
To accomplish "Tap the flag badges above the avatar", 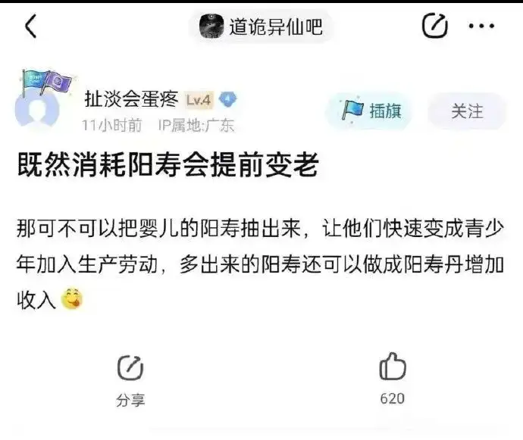I will click(x=46, y=83).
